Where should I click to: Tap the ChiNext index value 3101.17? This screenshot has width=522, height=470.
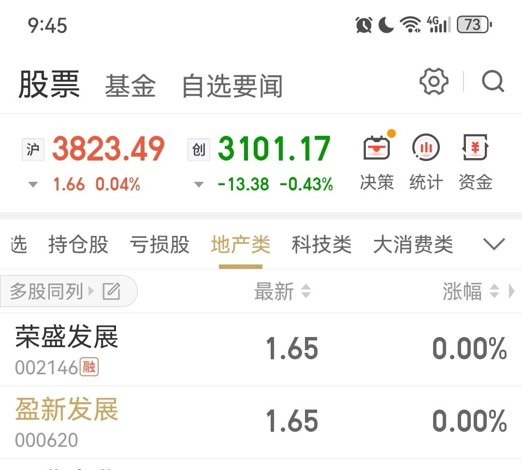coord(275,149)
